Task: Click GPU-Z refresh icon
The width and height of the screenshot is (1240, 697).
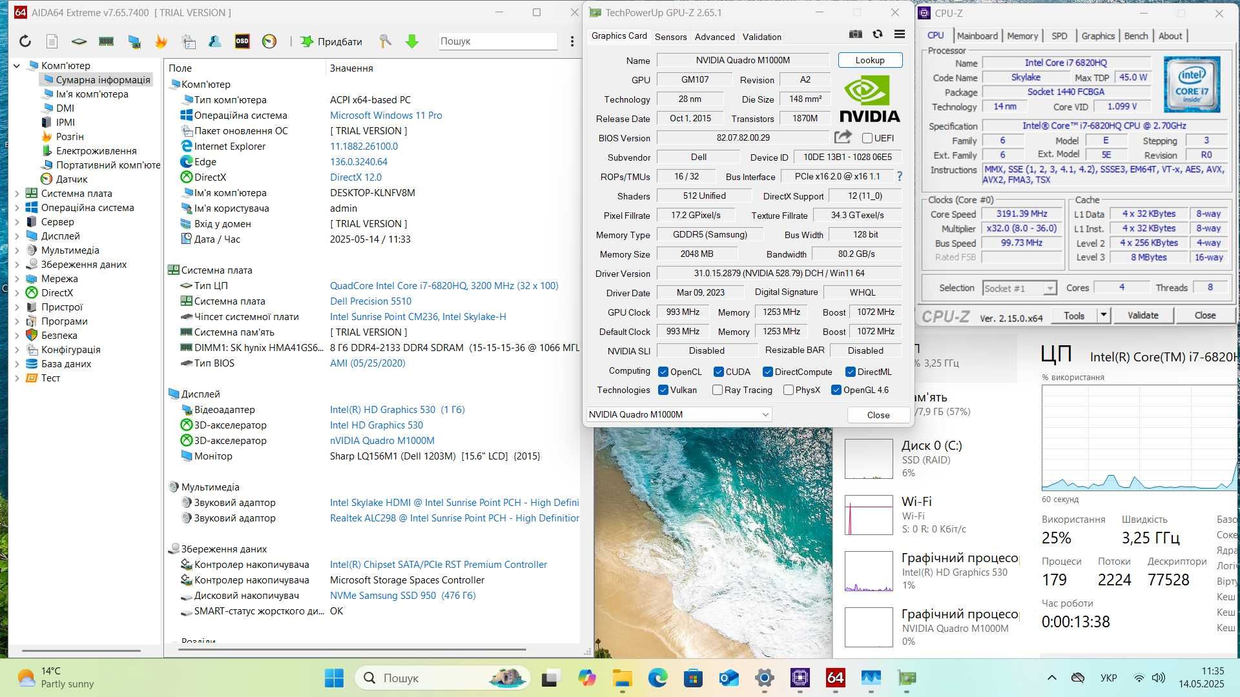Action: point(878,34)
